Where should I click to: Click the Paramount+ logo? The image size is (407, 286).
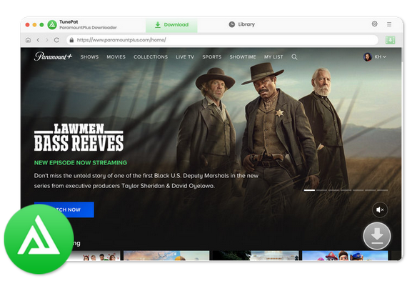click(53, 56)
